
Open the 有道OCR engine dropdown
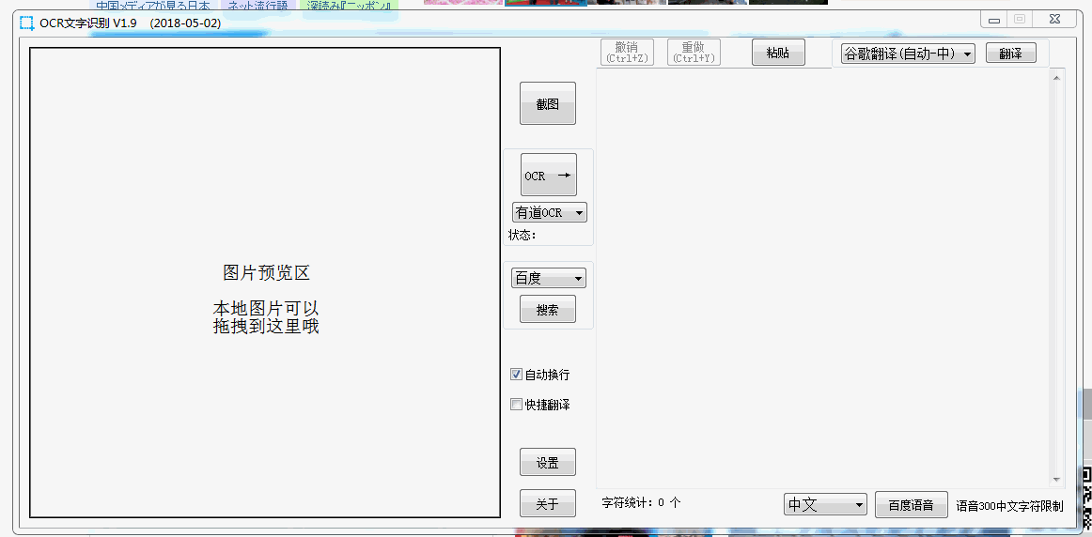point(550,212)
